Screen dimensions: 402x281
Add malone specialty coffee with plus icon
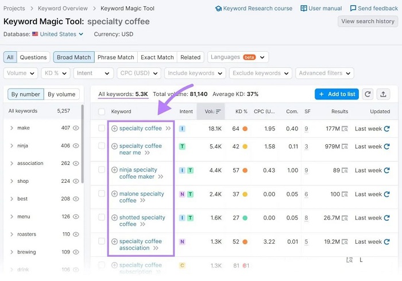point(115,194)
